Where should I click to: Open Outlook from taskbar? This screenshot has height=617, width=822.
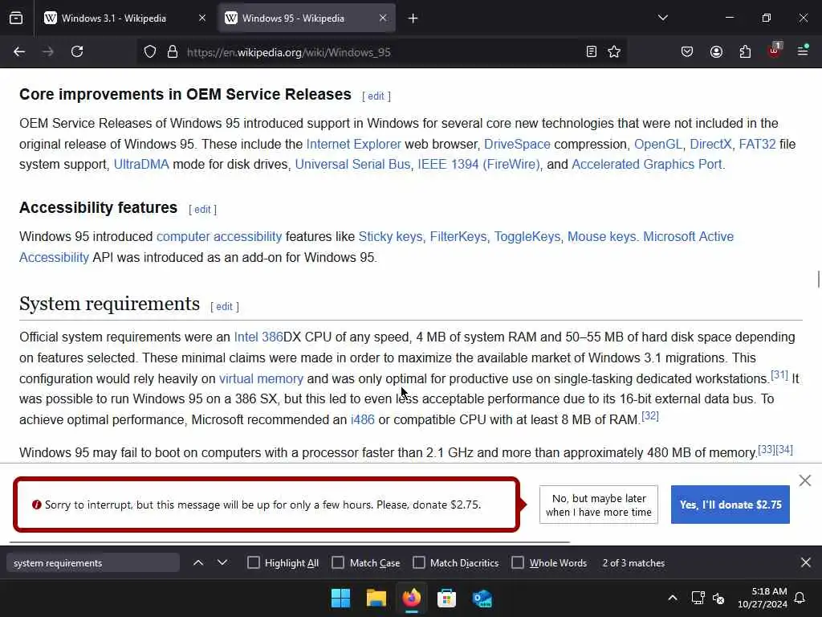point(482,598)
